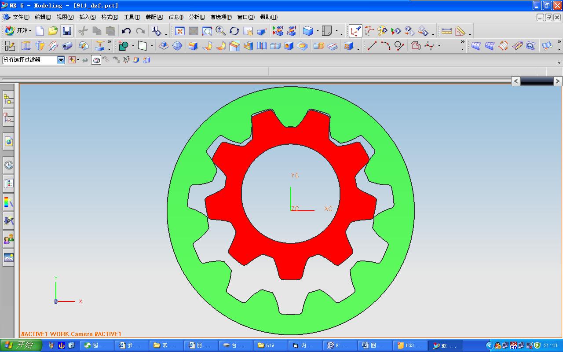Choose the Pan hand tool

(x=248, y=31)
